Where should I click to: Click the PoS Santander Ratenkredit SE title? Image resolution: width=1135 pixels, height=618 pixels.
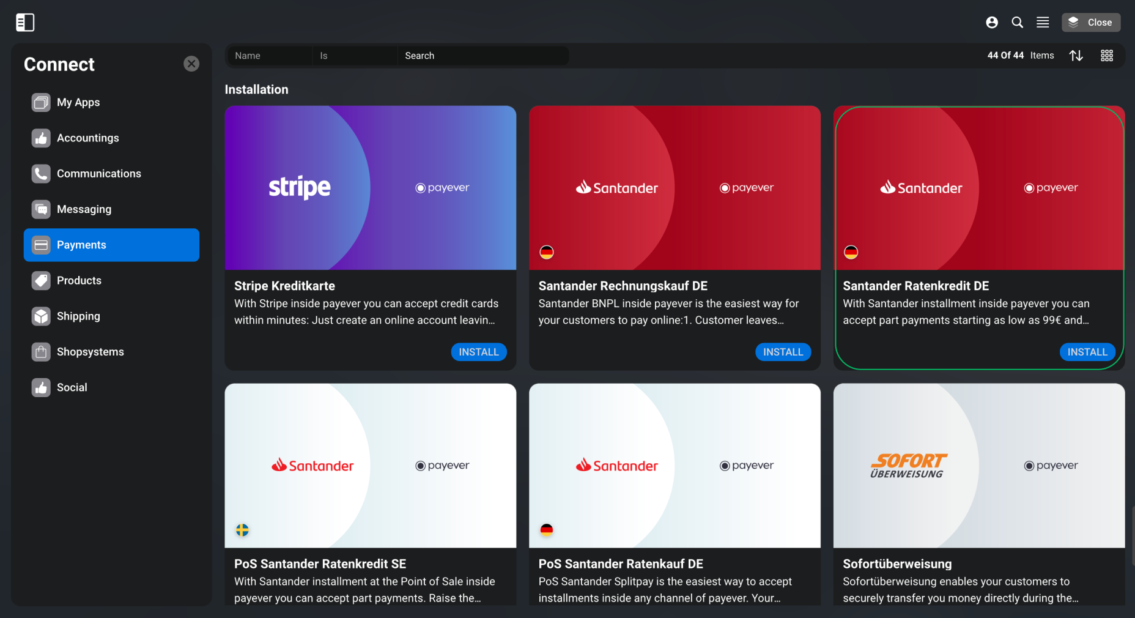coord(320,564)
